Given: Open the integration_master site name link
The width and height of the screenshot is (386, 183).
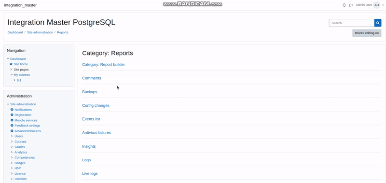Looking at the screenshot, I should tap(20, 5).
